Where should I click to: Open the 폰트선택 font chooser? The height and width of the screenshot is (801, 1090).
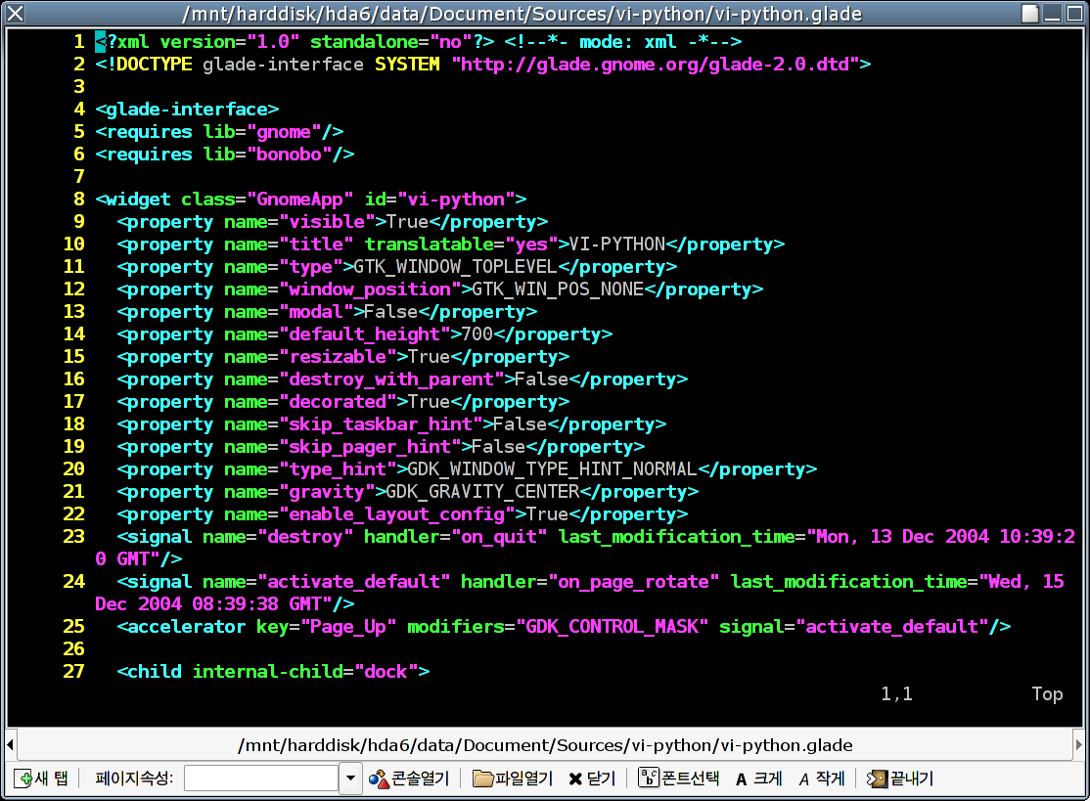click(x=678, y=779)
